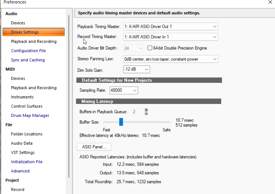This screenshot has width=275, height=194.
Task: Go to Instruments settings
Action: pyautogui.click(x=22, y=97)
